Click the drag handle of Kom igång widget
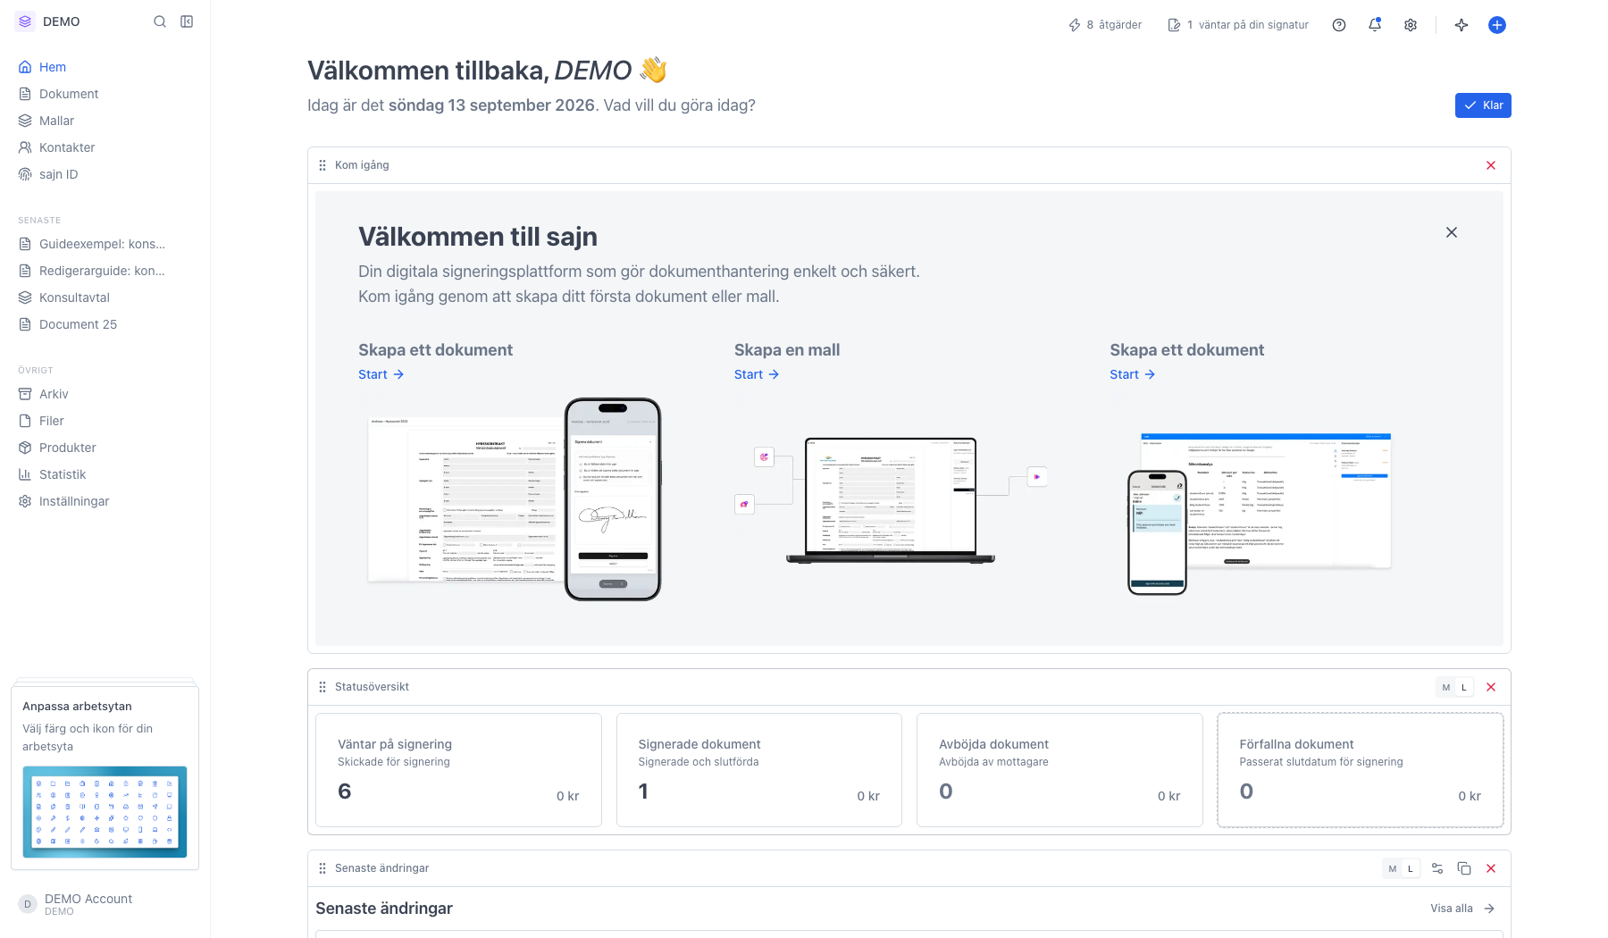The width and height of the screenshot is (1608, 938). pyautogui.click(x=322, y=165)
